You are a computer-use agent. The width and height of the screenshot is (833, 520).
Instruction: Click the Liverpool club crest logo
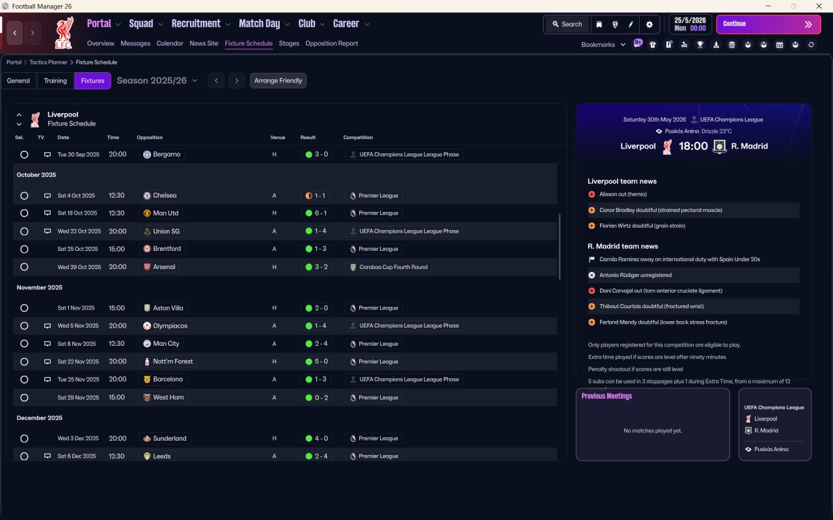coord(64,32)
